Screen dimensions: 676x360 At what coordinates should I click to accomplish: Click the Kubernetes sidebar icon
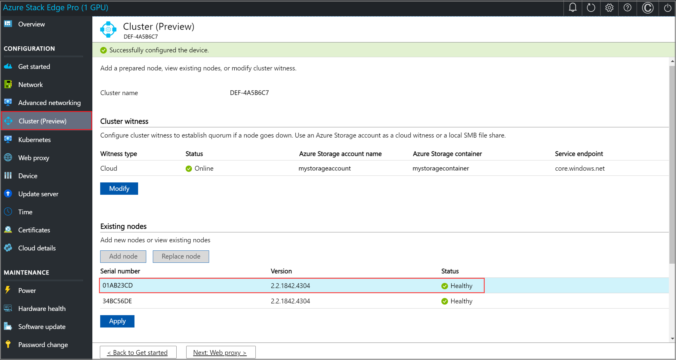click(x=8, y=139)
